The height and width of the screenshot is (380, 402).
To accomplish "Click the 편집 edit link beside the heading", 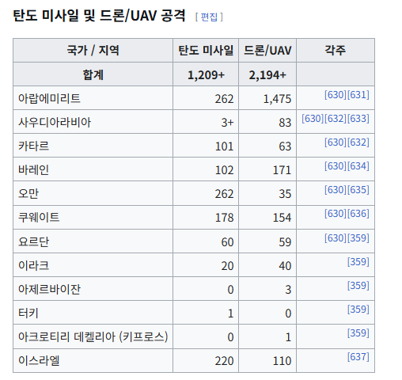I will pos(209,17).
